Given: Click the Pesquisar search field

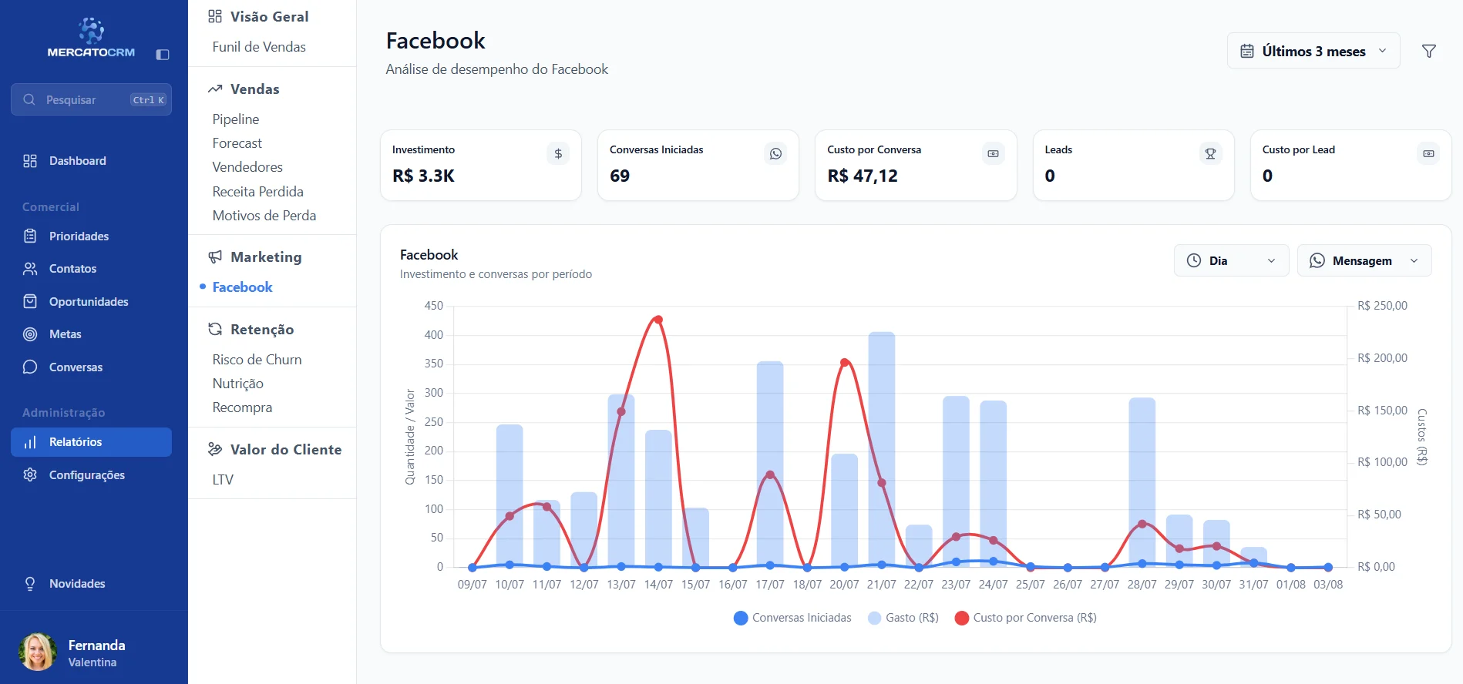Looking at the screenshot, I should pyautogui.click(x=91, y=99).
